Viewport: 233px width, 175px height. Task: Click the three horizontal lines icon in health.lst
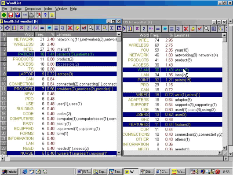(x=56, y=28)
